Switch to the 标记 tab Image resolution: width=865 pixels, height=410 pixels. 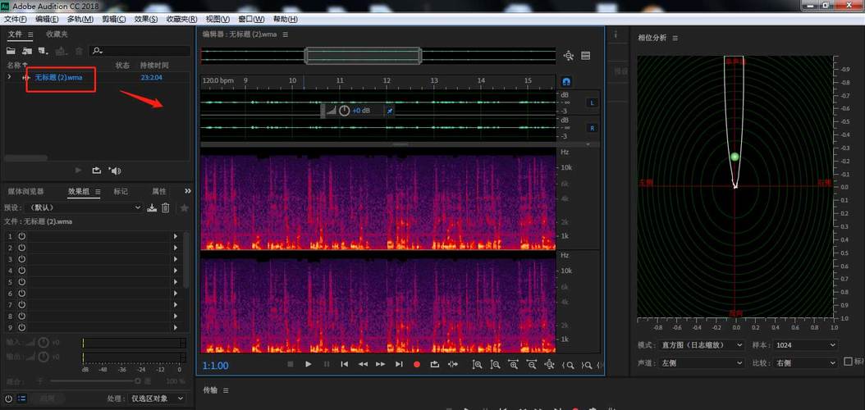tap(121, 191)
